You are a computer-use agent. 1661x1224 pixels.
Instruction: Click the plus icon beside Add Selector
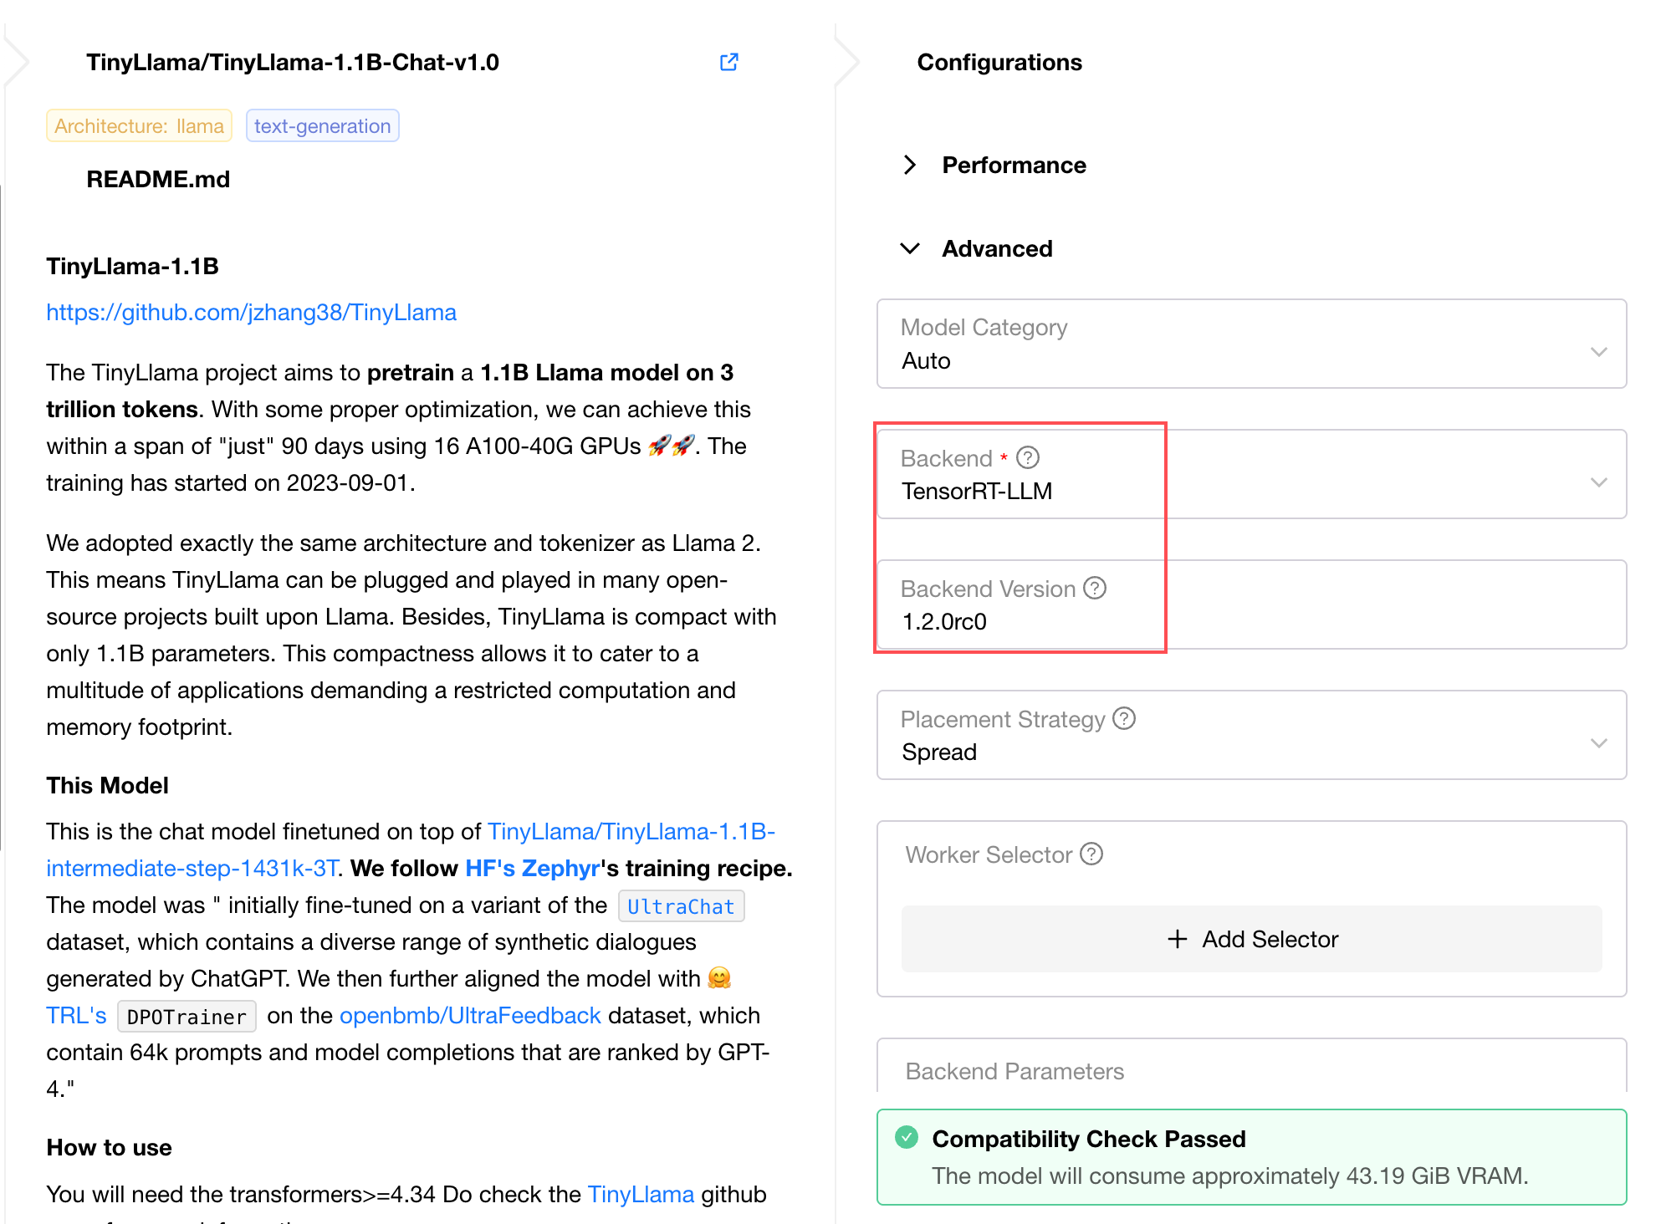[1178, 939]
